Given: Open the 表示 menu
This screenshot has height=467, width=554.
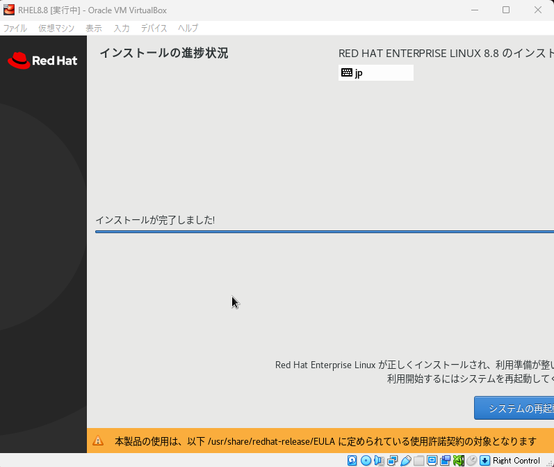Looking at the screenshot, I should click(94, 29).
